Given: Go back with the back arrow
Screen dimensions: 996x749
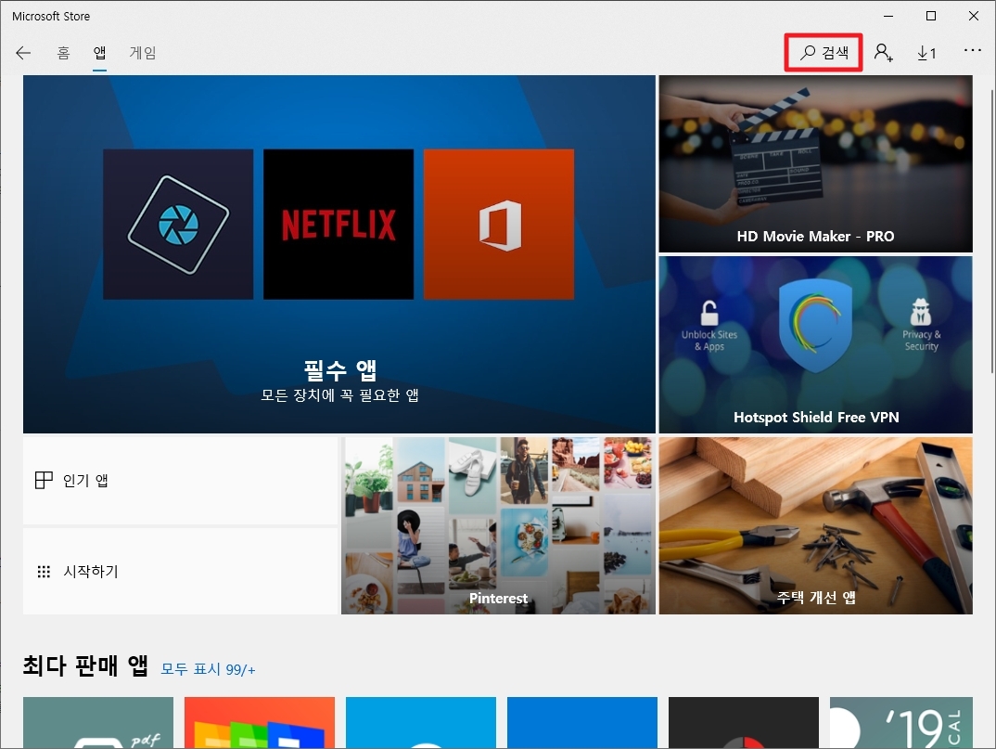Looking at the screenshot, I should (23, 53).
